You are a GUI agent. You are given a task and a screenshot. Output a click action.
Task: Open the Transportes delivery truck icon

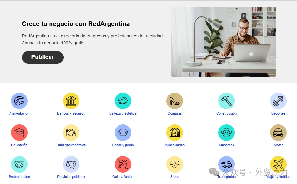coord(226,164)
